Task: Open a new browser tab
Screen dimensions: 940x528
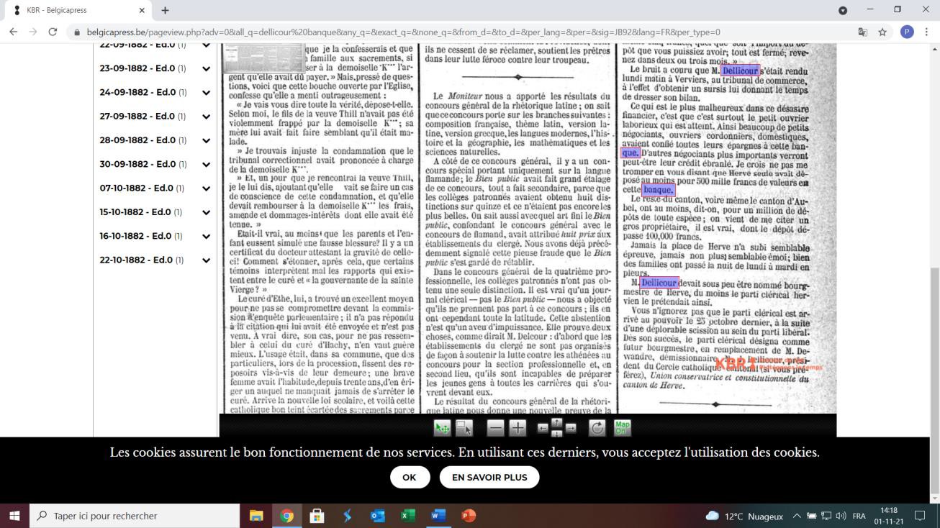Action: coord(165,10)
